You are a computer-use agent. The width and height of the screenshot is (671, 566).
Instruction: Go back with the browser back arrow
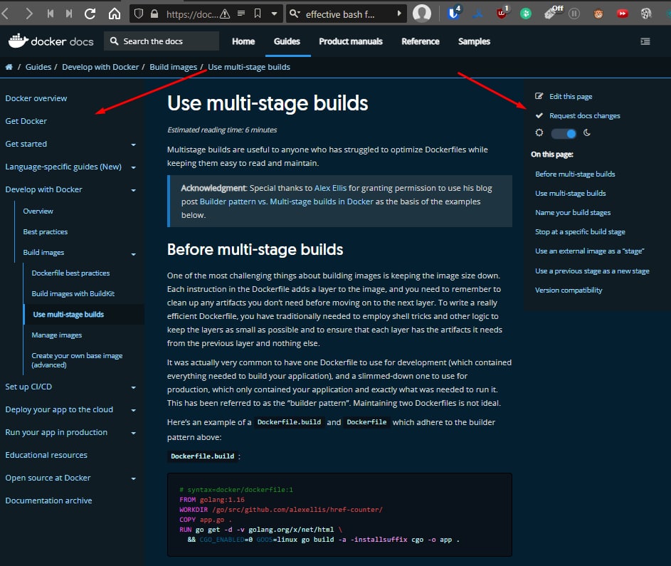[x=6, y=14]
